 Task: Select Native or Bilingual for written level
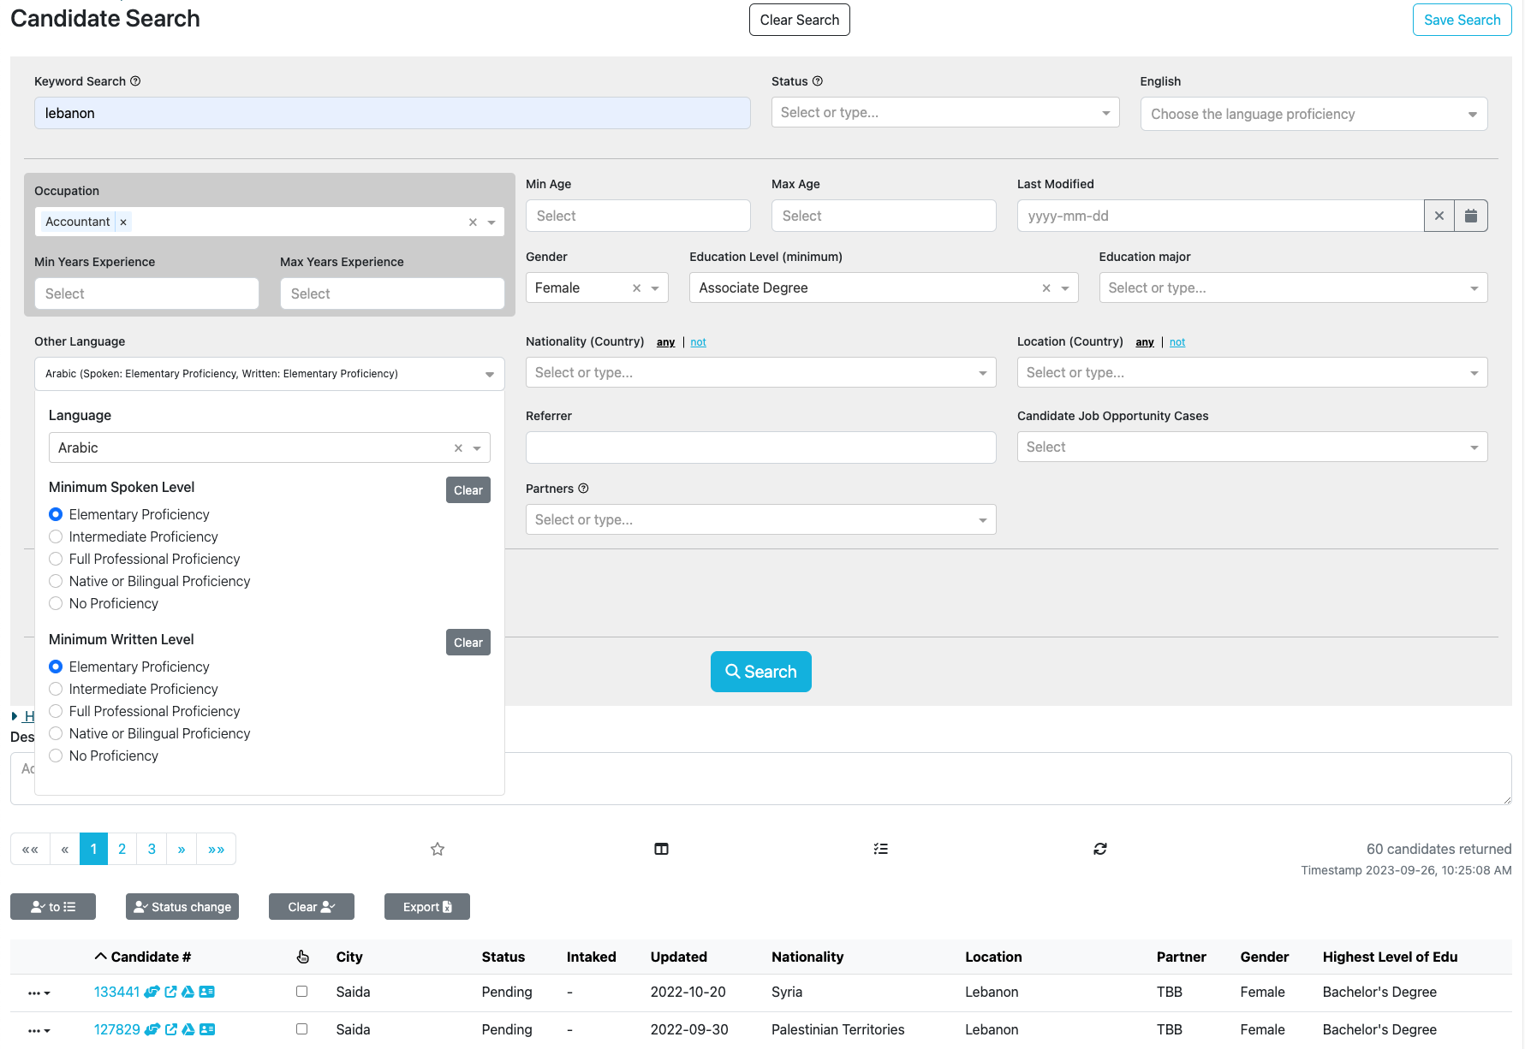(x=56, y=733)
